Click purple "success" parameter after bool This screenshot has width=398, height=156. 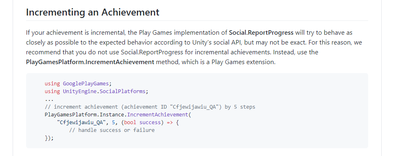click(150, 123)
